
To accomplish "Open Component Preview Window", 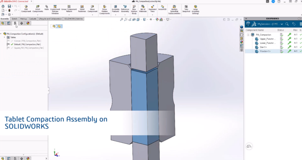I will click(x=55, y=10).
